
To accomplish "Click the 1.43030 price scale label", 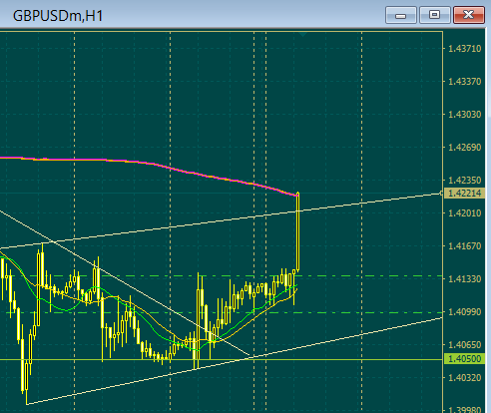I will point(464,115).
